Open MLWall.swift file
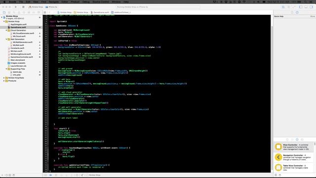This screenshot has width=316, height=178. 18,45
